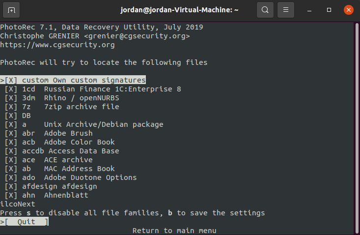Image resolution: width=360 pixels, height=235 pixels.
Task: Click the 'ilcoNext' text line
Action: [18, 204]
